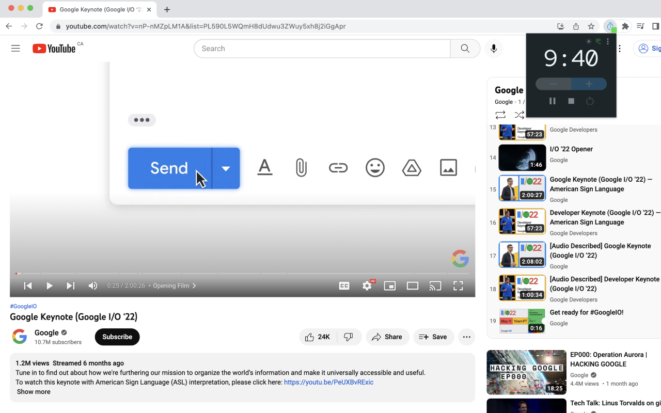The height and width of the screenshot is (413, 661).
Task: Show more of the video description
Action: pyautogui.click(x=34, y=392)
